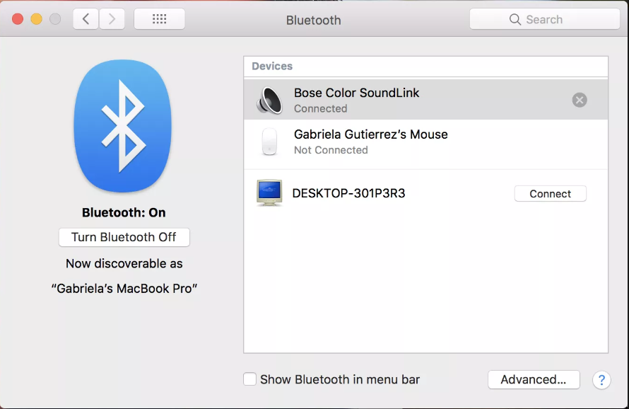Connect to DESKTOP-301P3R3

550,194
